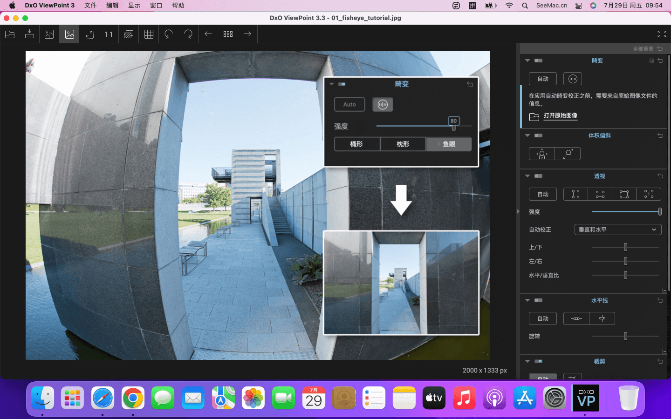Screen dimensions: 671x419
Task: Select the force vertical parallels perspective tool
Action: 575,194
